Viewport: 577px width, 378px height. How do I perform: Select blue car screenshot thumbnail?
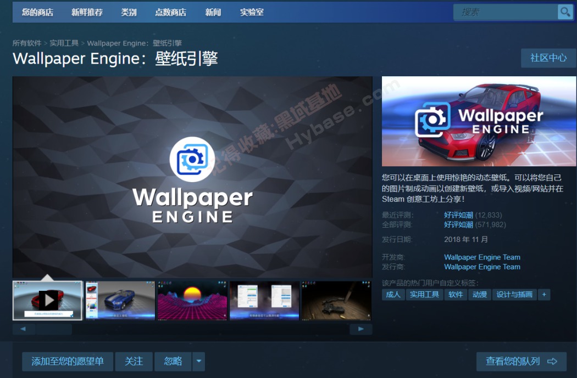(120, 301)
